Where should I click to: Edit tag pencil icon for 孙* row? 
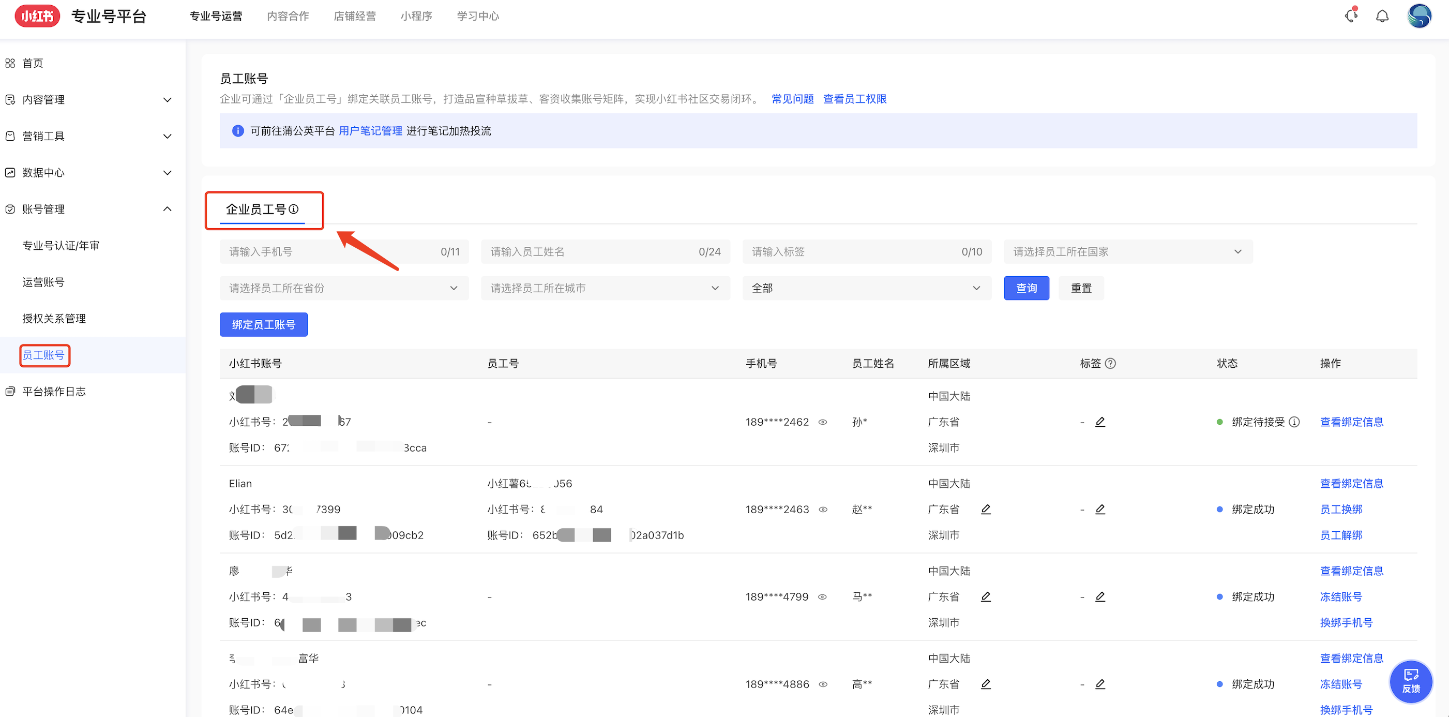click(1100, 422)
